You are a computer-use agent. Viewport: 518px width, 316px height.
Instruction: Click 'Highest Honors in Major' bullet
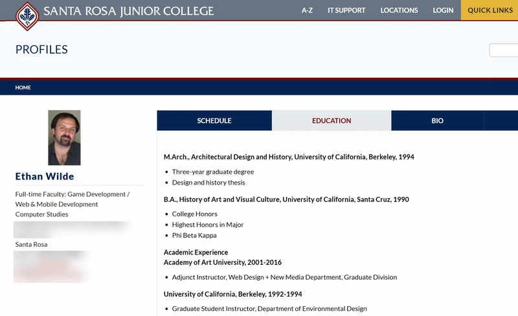(208, 225)
